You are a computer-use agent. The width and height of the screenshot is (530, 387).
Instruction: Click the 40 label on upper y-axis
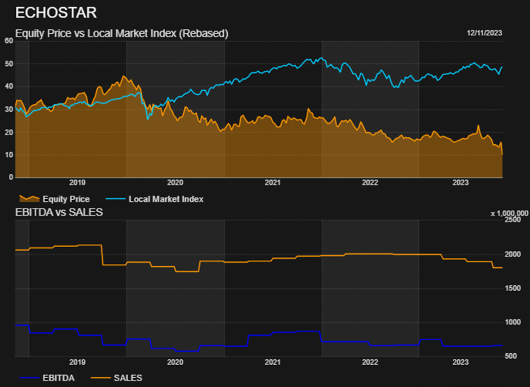[9, 87]
